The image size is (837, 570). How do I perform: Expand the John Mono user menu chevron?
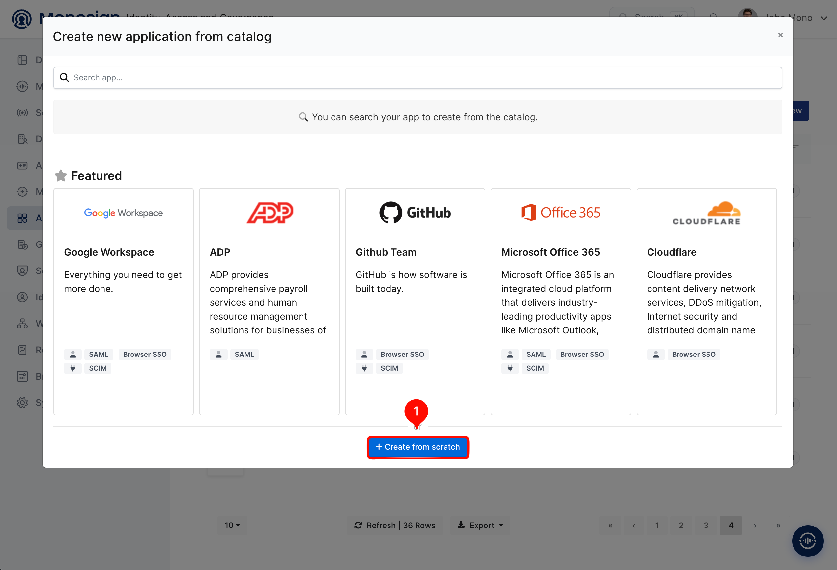pyautogui.click(x=824, y=18)
